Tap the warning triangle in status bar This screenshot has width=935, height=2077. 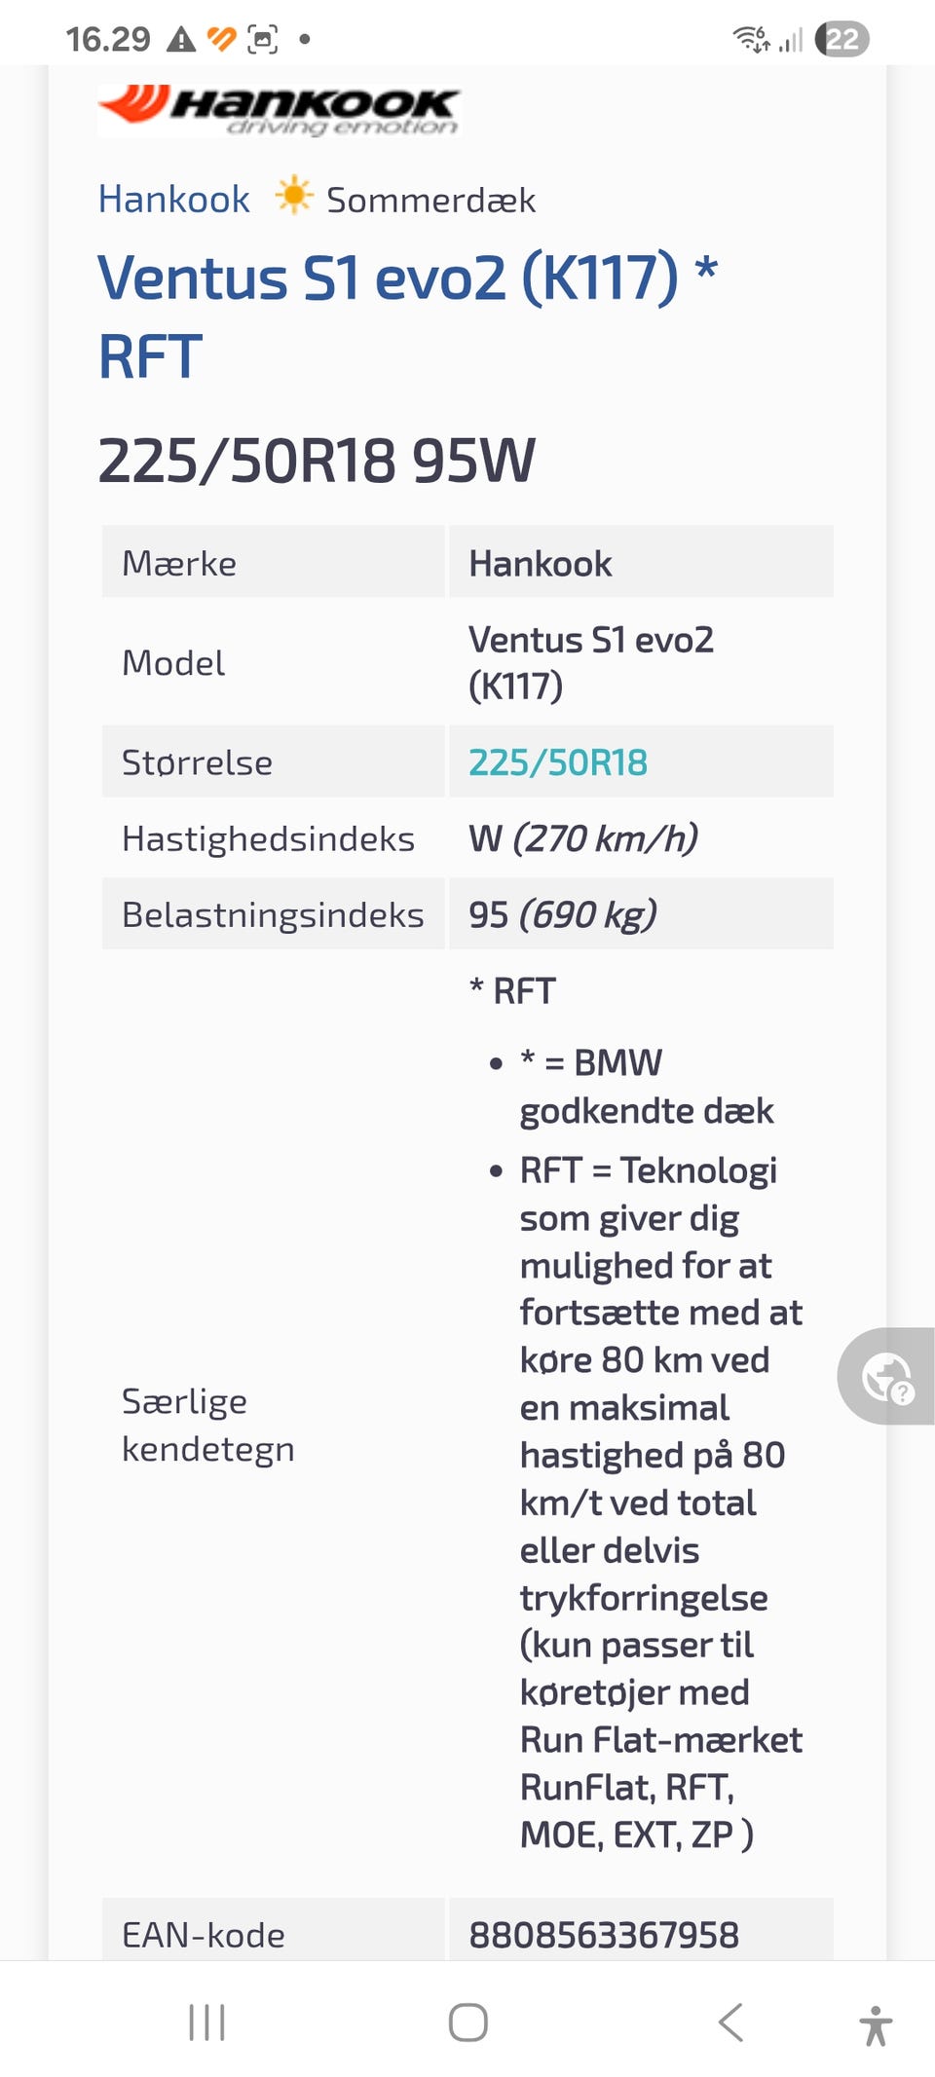point(181,40)
